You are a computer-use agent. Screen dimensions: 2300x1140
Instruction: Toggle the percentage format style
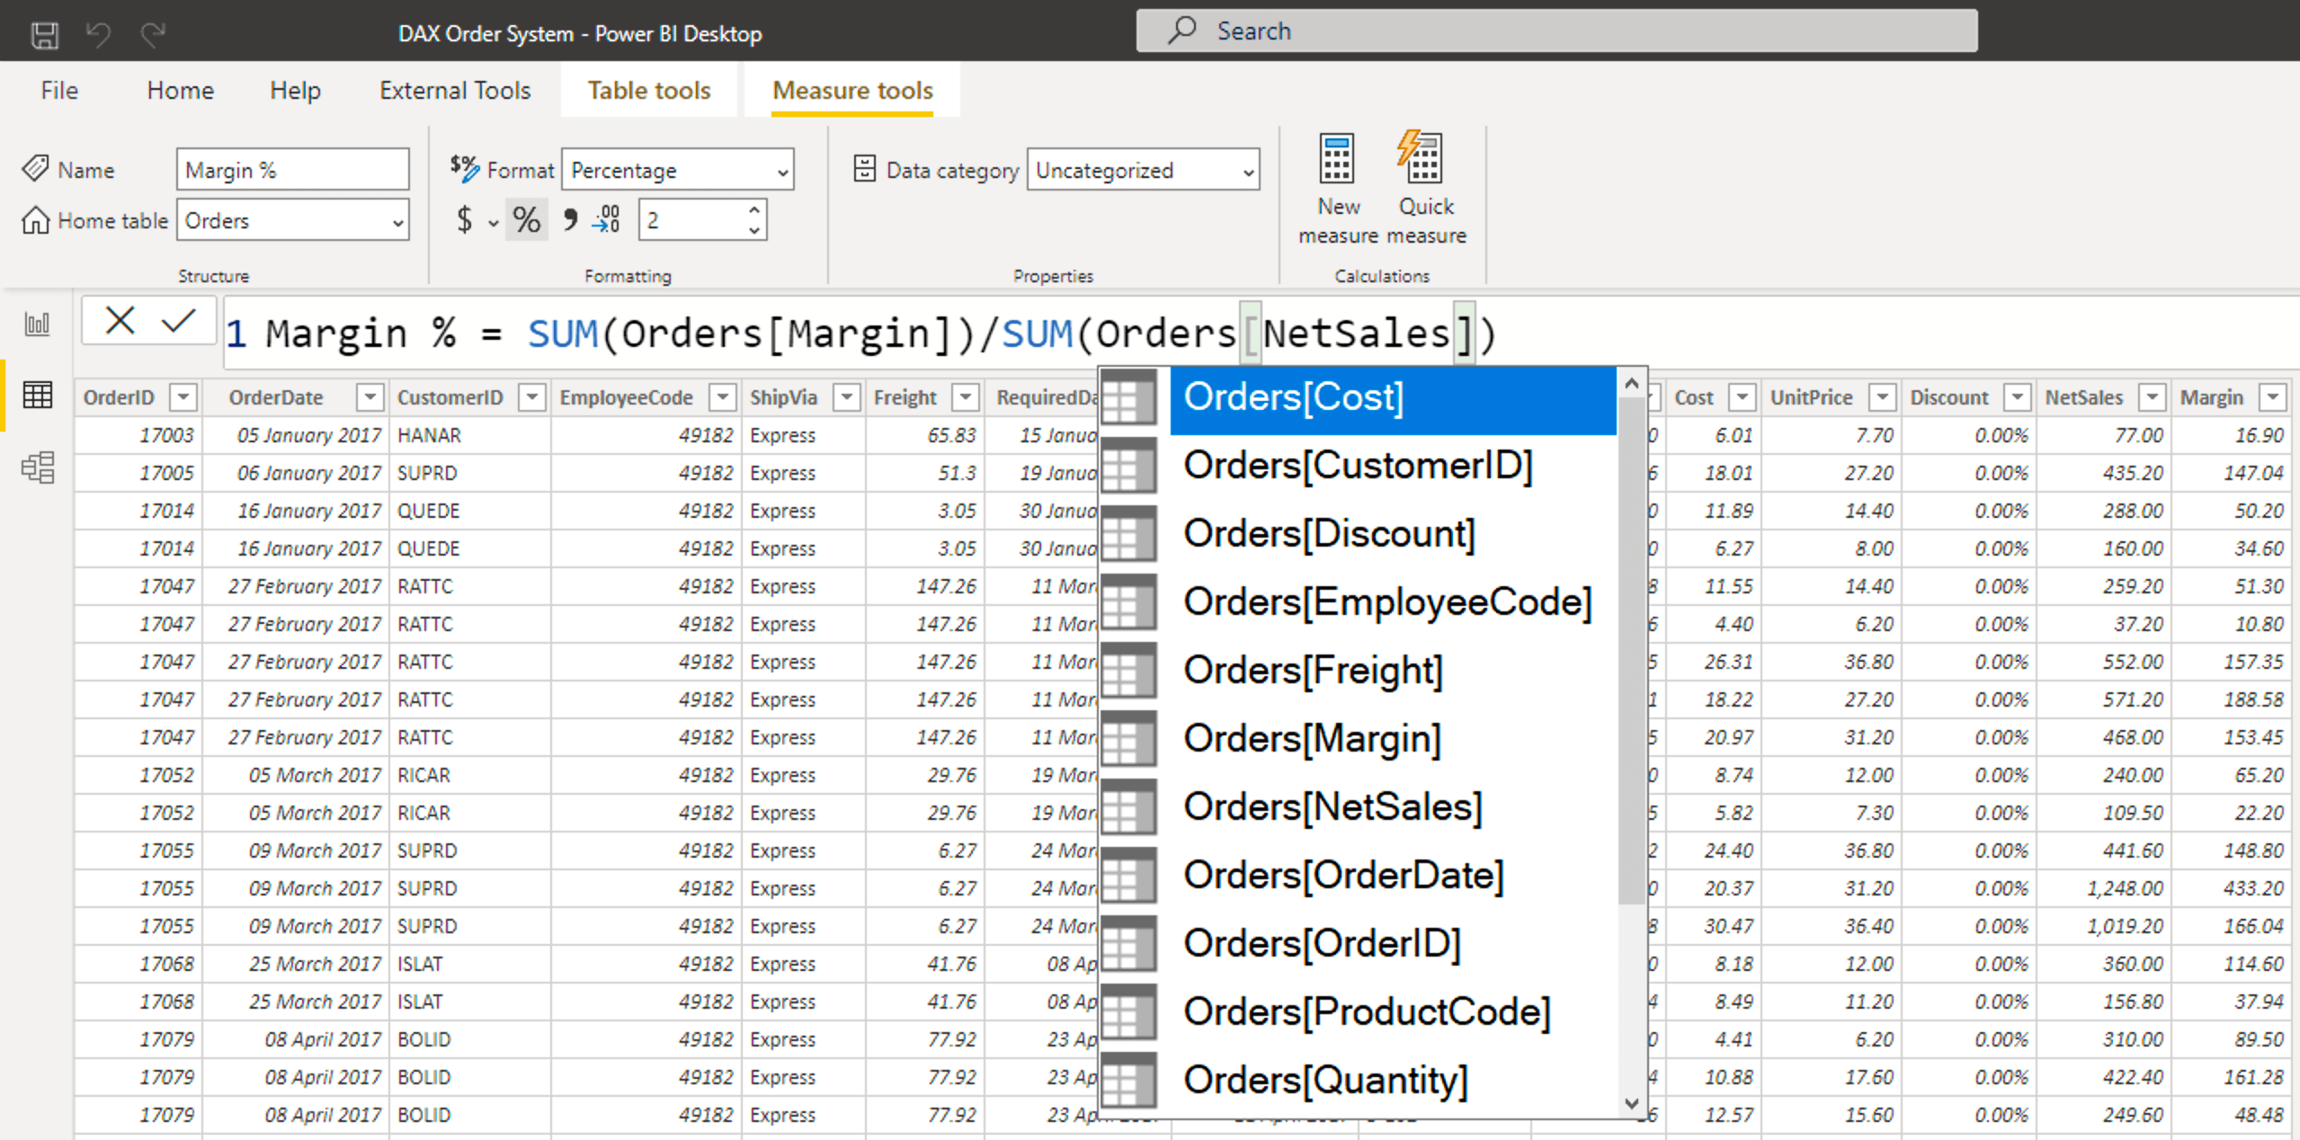tap(526, 218)
